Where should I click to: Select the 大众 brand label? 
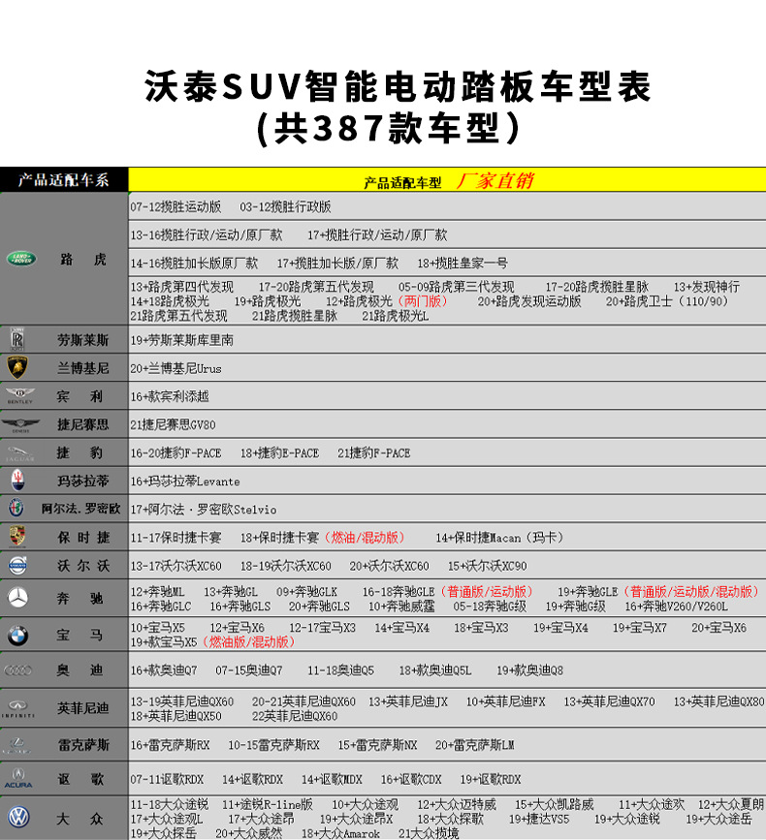click(x=80, y=819)
